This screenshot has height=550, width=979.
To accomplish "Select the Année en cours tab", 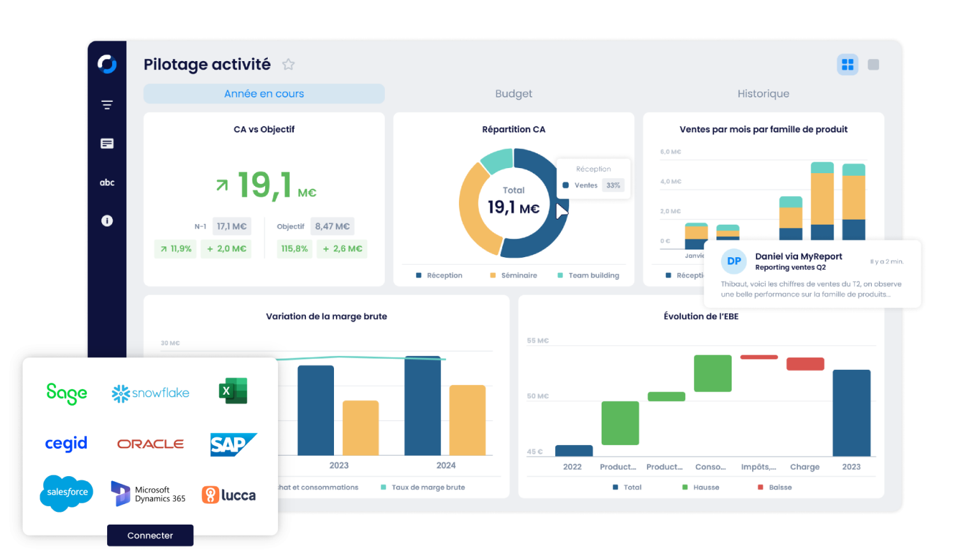I will click(x=264, y=94).
